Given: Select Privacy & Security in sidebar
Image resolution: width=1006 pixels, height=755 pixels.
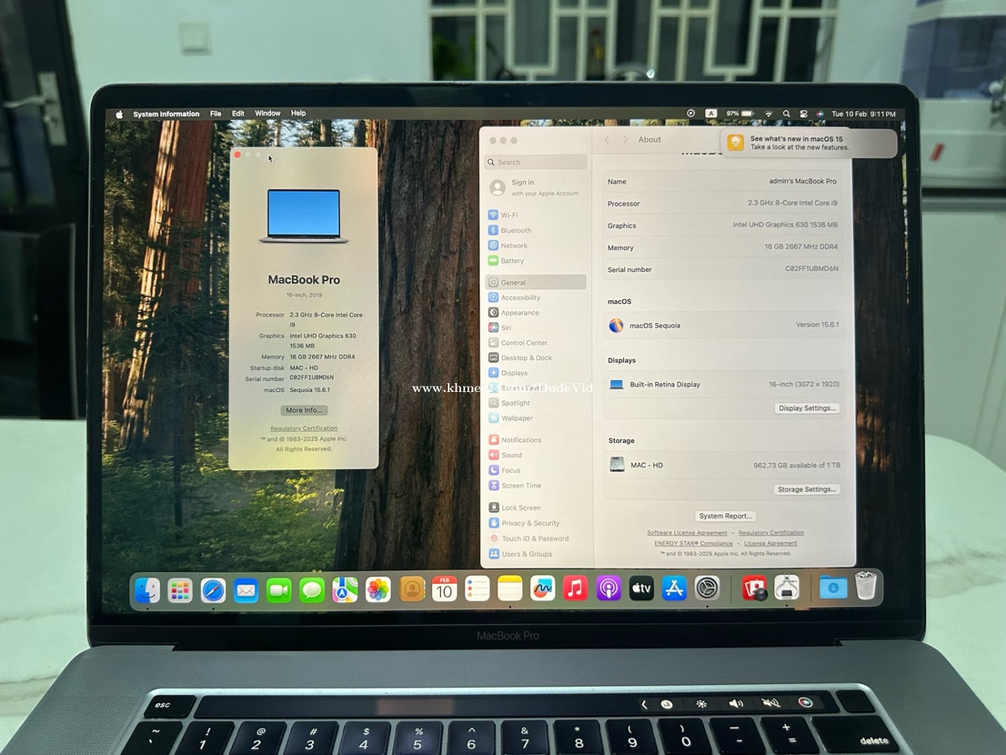Looking at the screenshot, I should [x=530, y=523].
